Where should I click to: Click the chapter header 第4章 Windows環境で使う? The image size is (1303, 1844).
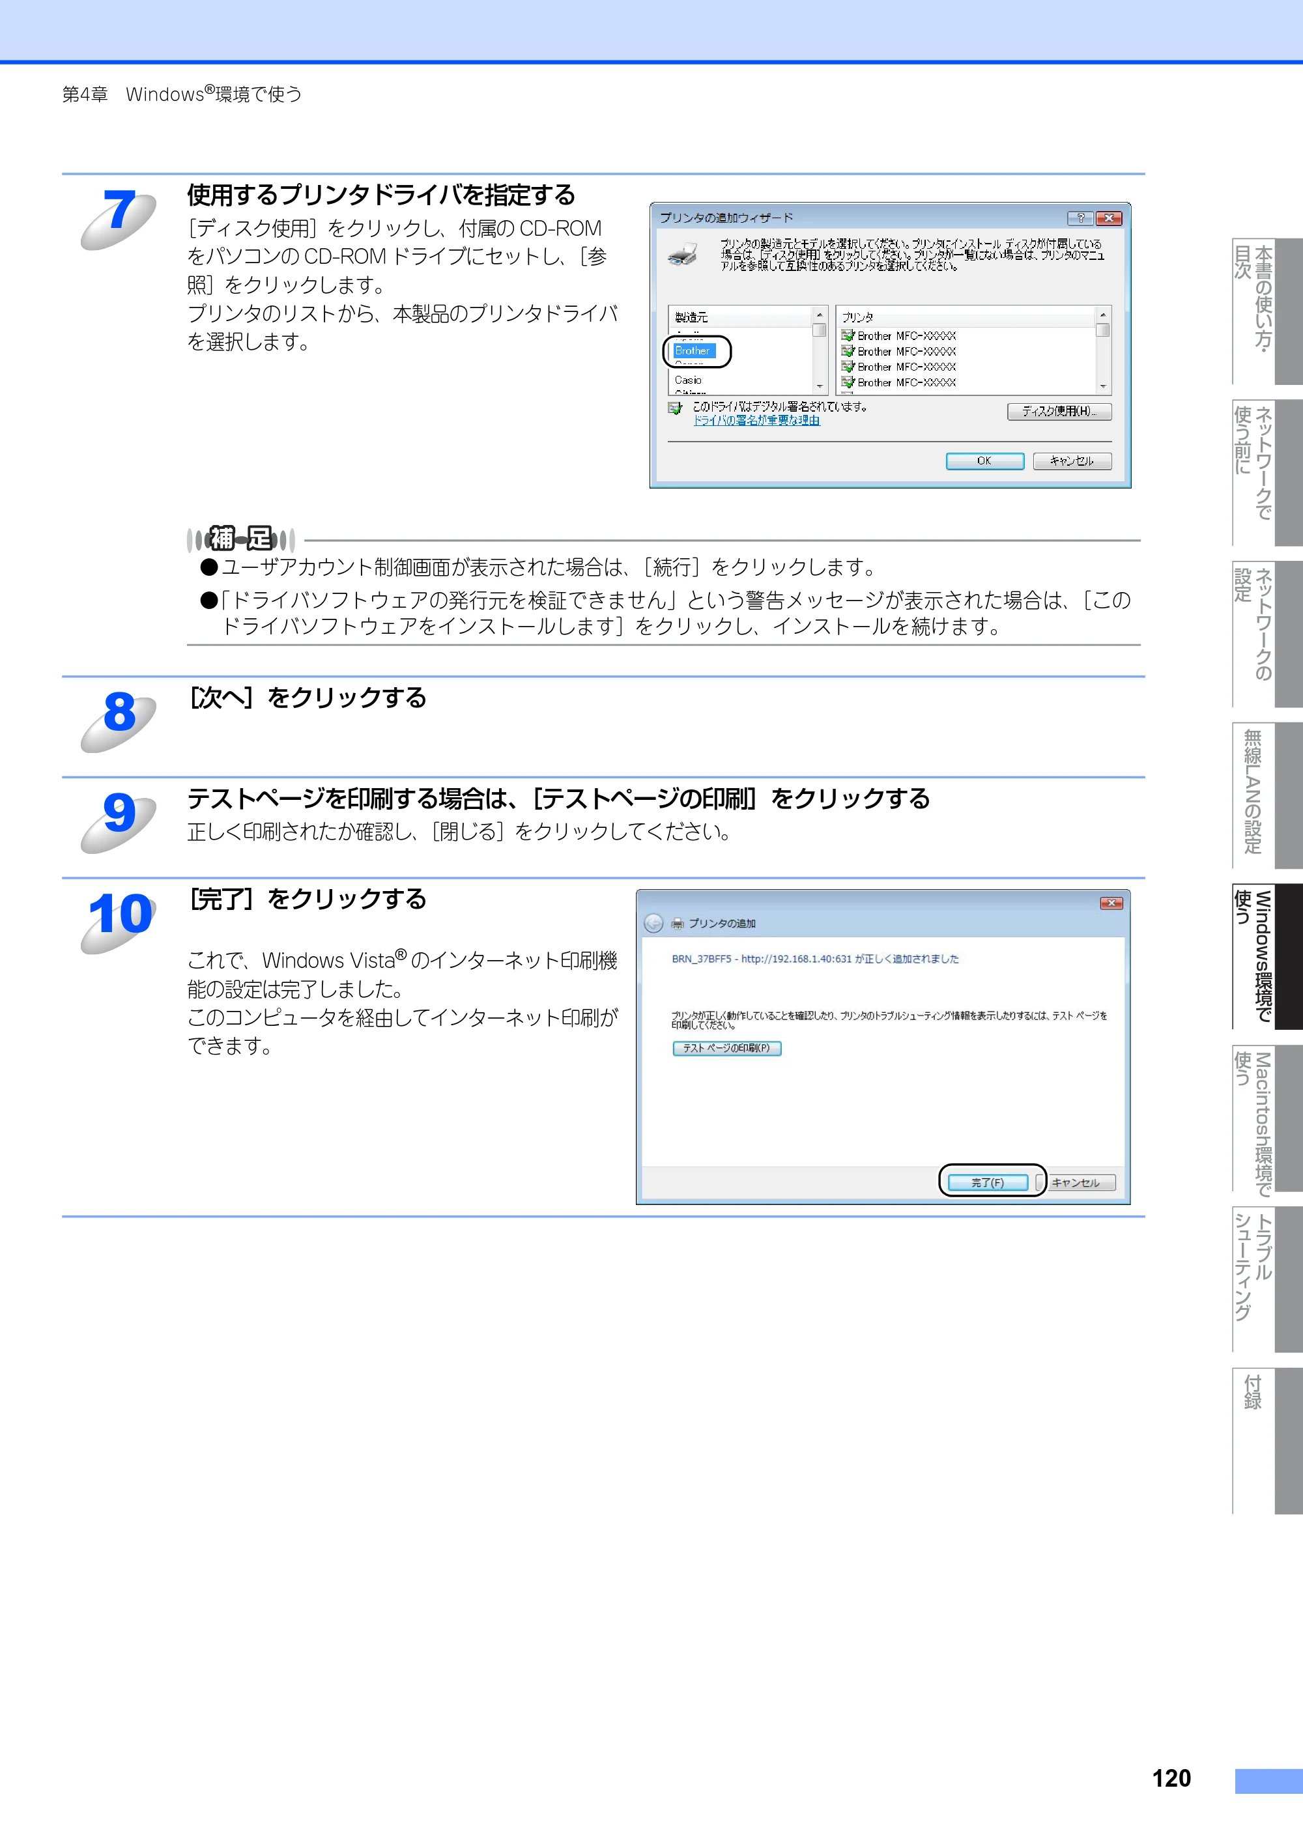click(182, 94)
